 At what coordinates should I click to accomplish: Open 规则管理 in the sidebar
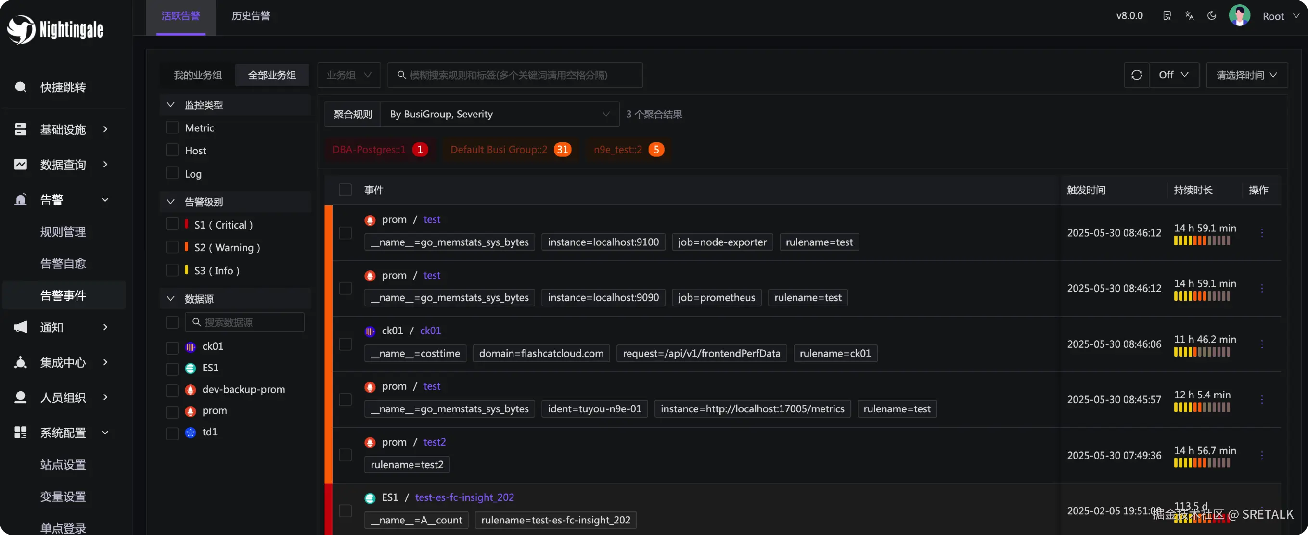(63, 232)
